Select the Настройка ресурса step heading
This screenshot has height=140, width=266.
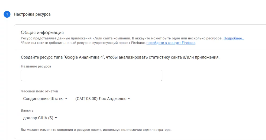click(32, 14)
